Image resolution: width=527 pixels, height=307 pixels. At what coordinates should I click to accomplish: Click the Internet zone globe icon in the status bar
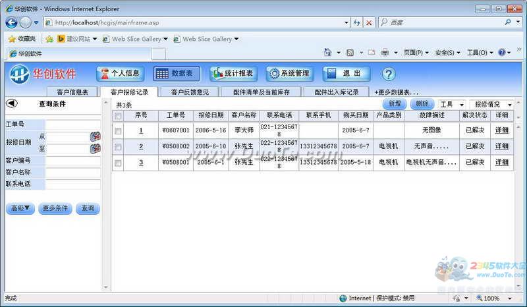[x=343, y=298]
